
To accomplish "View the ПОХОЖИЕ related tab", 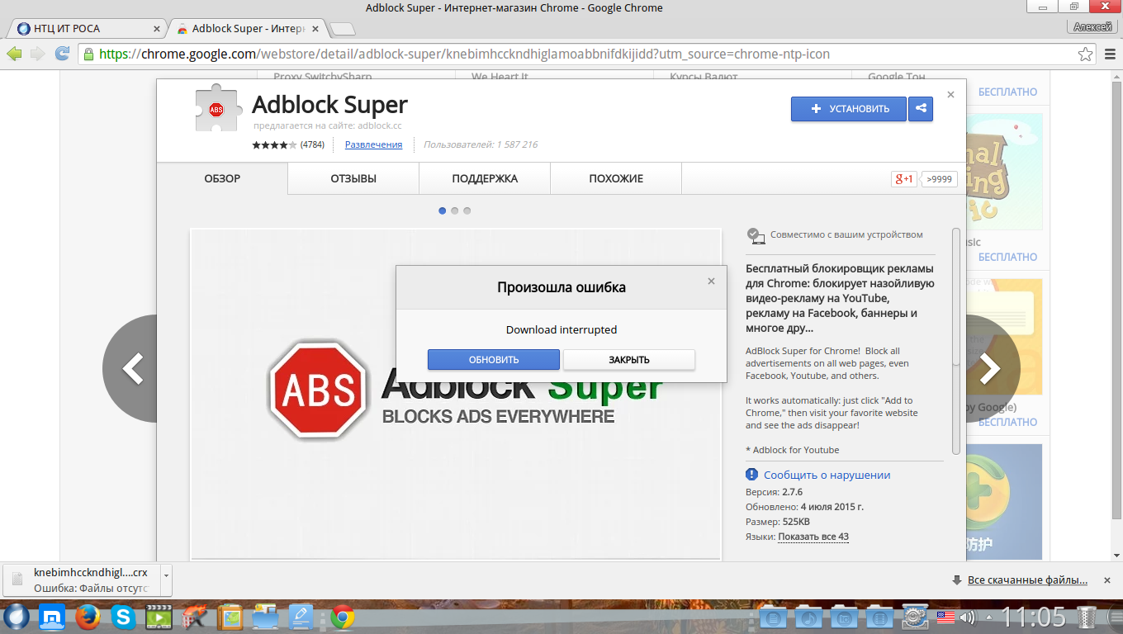I will 616,178.
